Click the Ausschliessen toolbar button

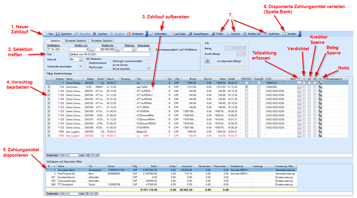[x=190, y=34]
